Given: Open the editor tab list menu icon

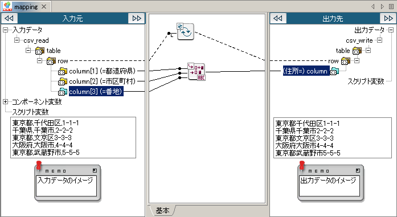Looking at the screenshot, I should pos(391,7).
